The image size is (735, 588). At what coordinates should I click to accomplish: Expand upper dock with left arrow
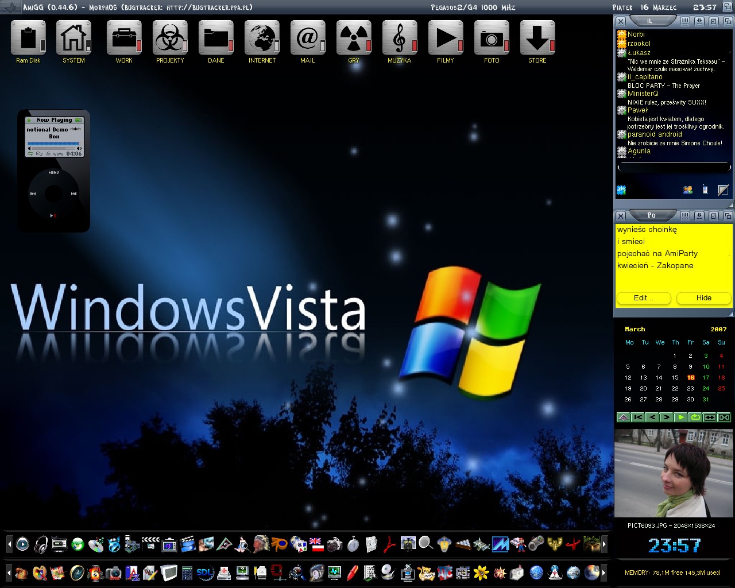[x=9, y=544]
